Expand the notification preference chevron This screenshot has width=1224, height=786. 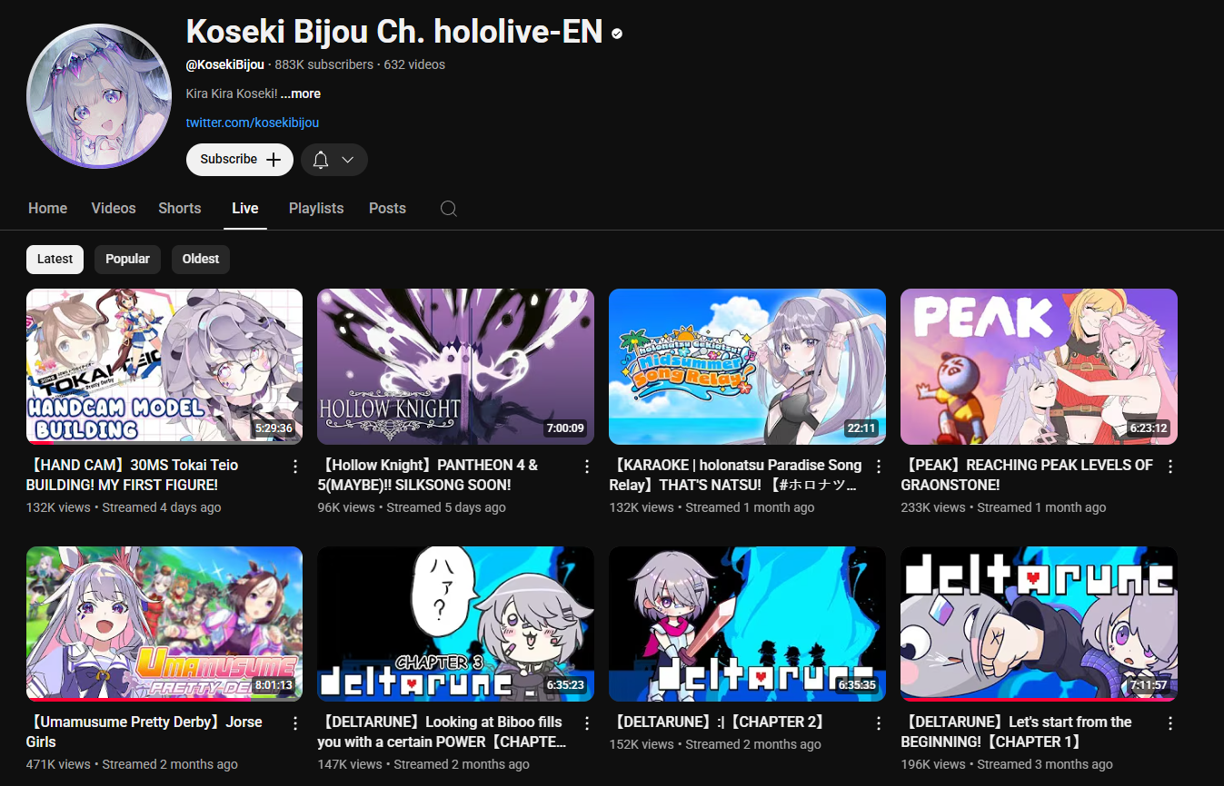point(347,160)
